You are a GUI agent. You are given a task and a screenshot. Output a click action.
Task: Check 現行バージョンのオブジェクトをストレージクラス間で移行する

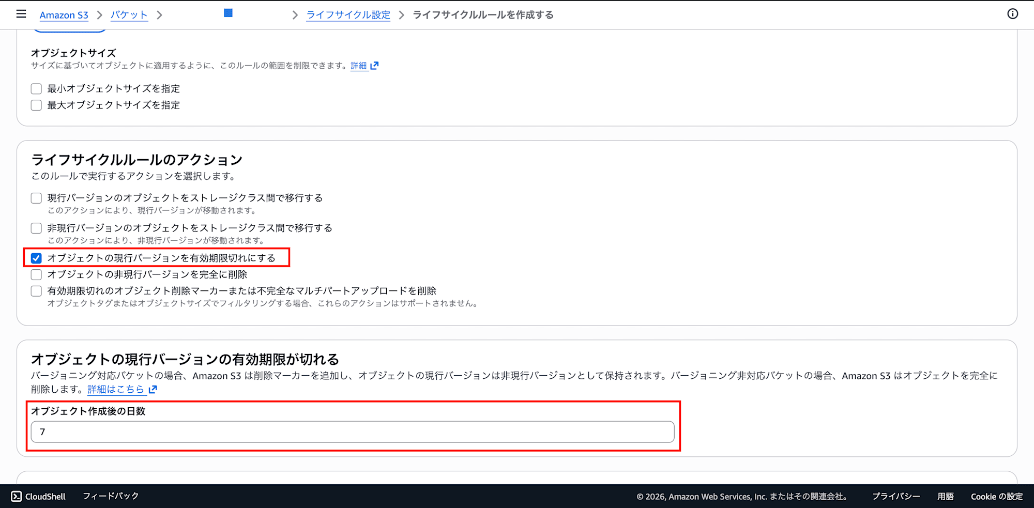click(36, 198)
